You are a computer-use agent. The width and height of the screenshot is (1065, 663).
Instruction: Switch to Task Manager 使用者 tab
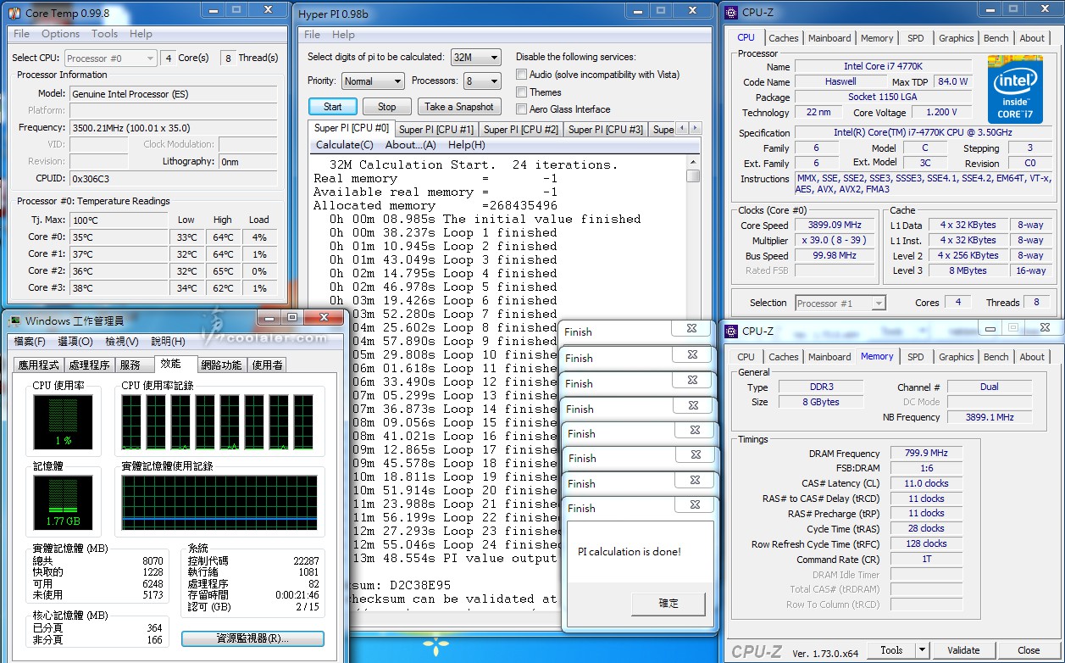coord(267,365)
